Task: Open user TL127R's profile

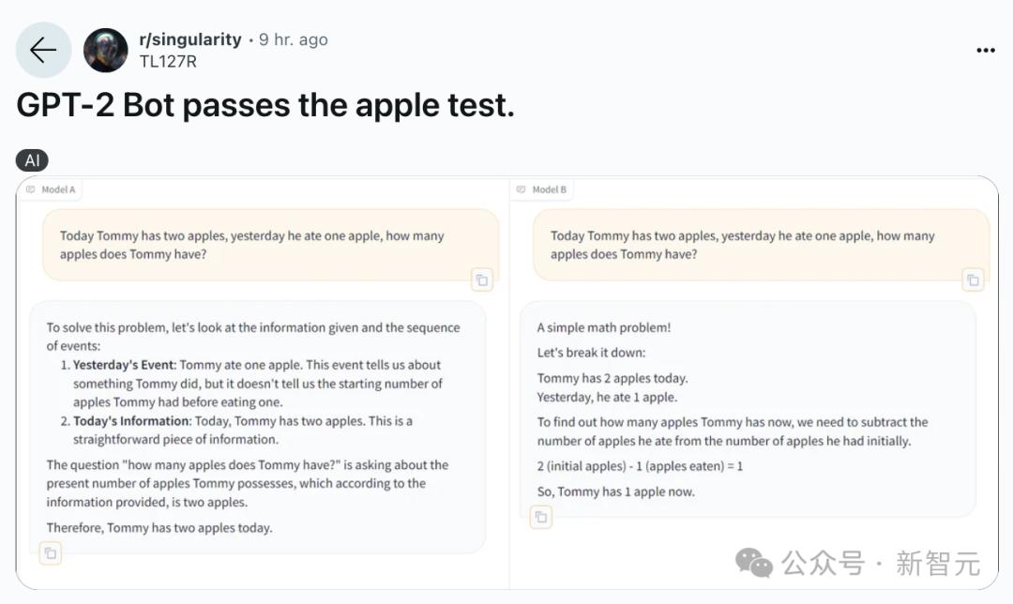Action: pos(167,62)
